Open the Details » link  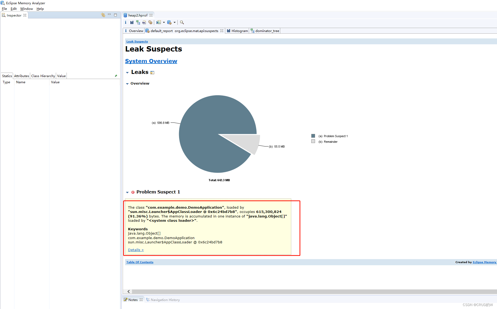point(136,250)
